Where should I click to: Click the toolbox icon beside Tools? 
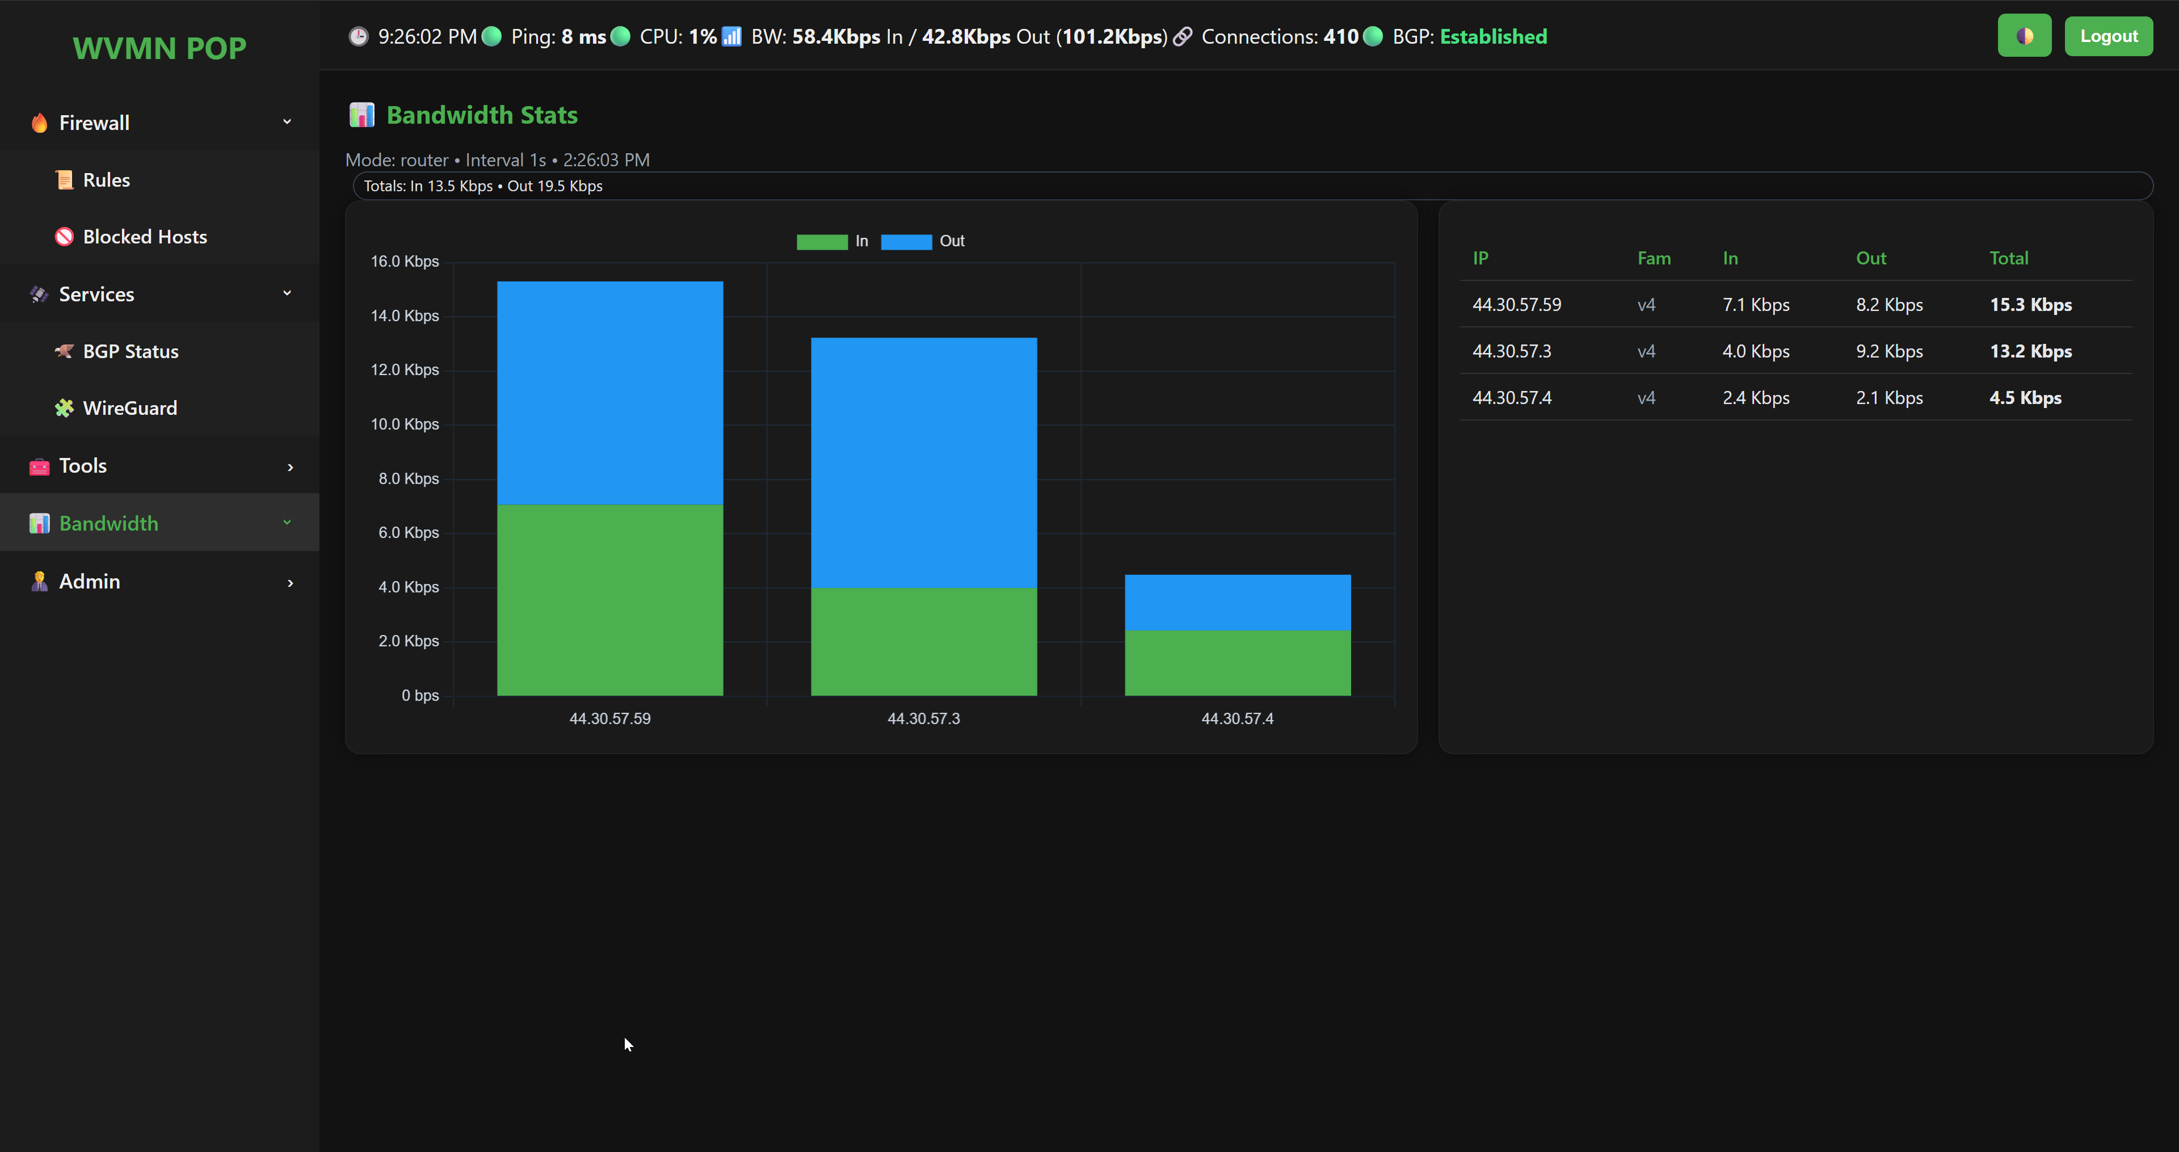tap(39, 466)
